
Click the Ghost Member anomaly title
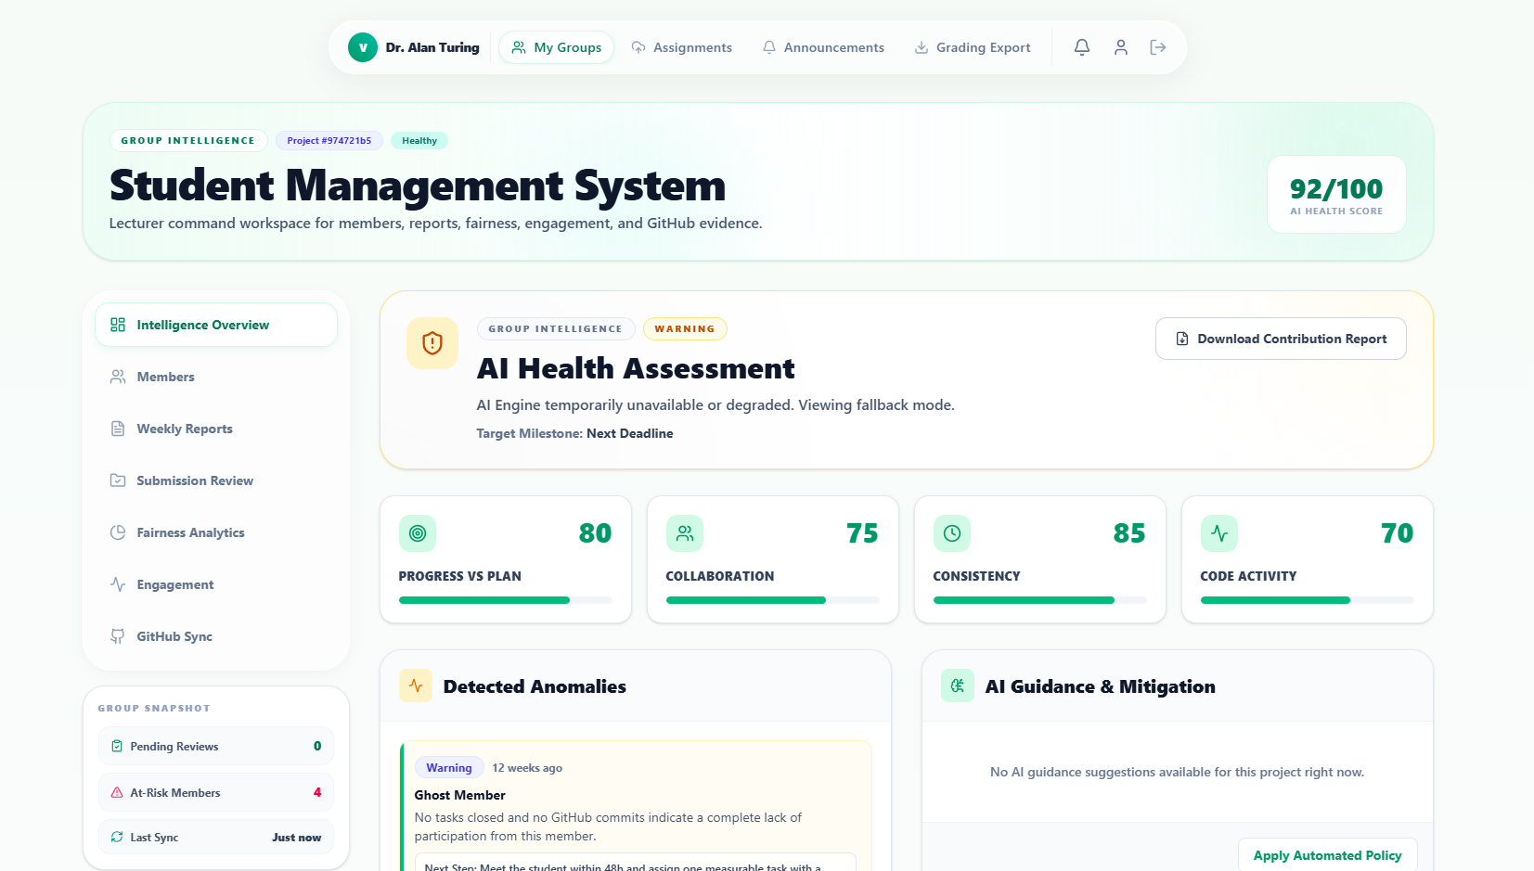(x=459, y=795)
